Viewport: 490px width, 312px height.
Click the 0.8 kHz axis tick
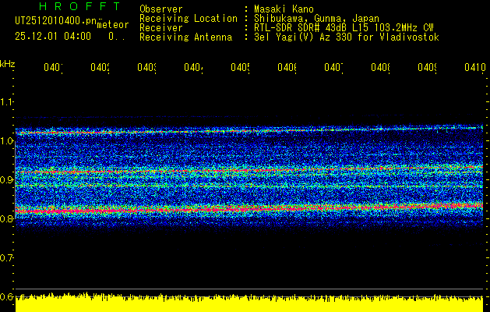click(x=7, y=219)
